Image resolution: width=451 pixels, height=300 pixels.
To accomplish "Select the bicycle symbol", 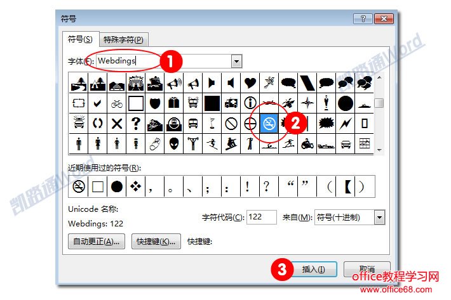I will coord(116,103).
